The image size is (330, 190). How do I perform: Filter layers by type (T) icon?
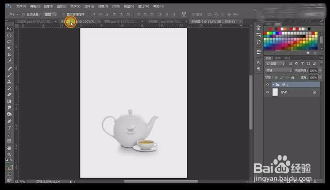tap(303, 64)
